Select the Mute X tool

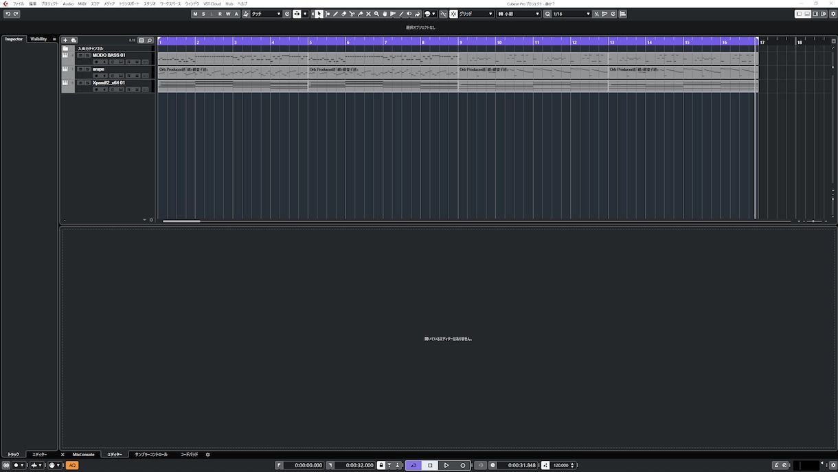(368, 14)
